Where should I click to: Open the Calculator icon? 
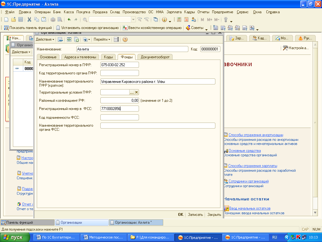[x=179, y=20]
